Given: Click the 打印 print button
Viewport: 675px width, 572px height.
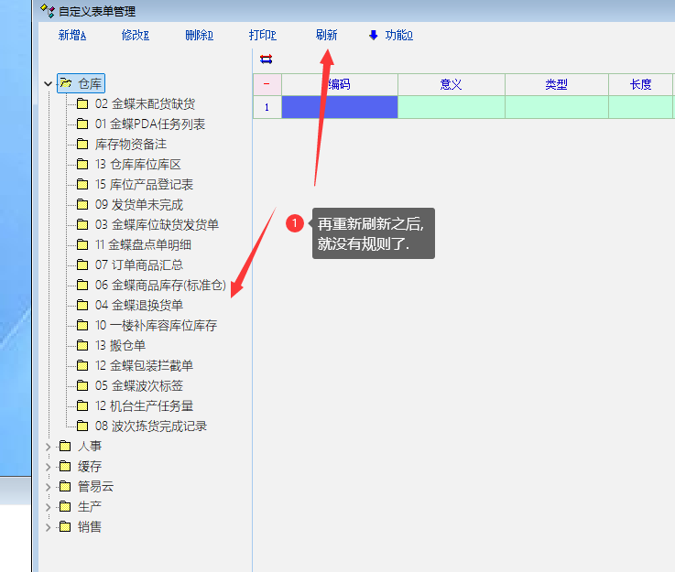Looking at the screenshot, I should (x=262, y=36).
